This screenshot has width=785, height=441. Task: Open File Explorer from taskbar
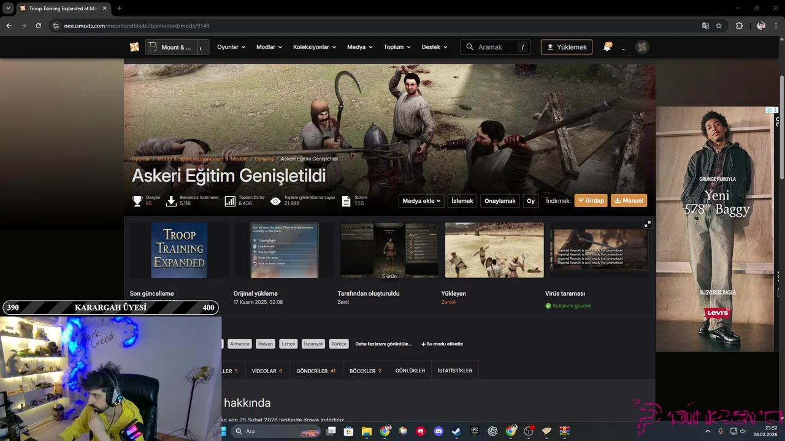366,431
